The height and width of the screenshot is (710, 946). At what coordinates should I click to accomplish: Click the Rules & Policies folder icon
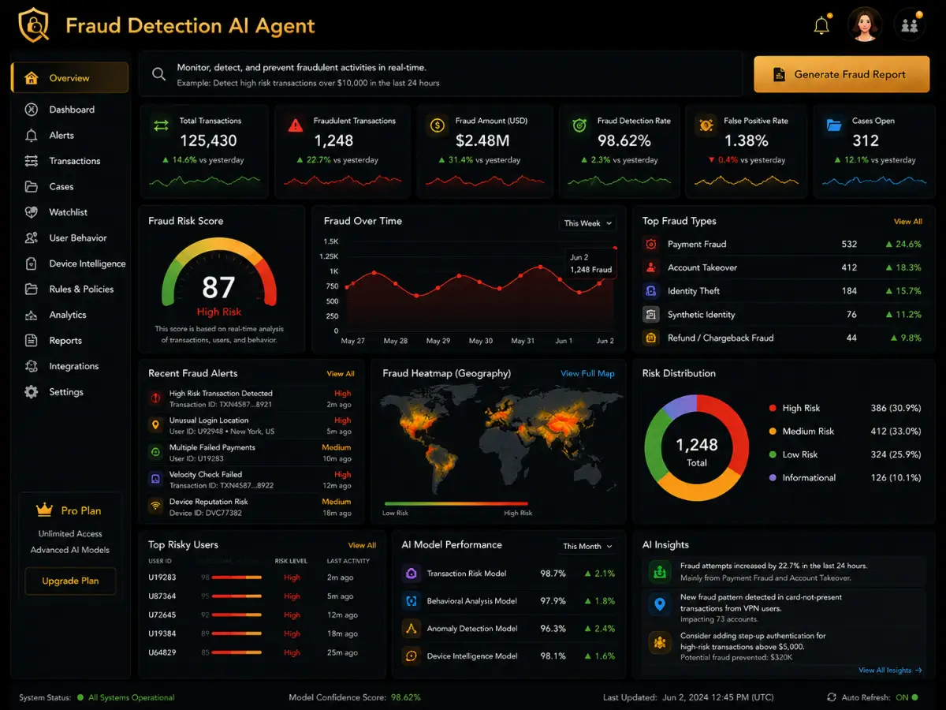coord(32,289)
